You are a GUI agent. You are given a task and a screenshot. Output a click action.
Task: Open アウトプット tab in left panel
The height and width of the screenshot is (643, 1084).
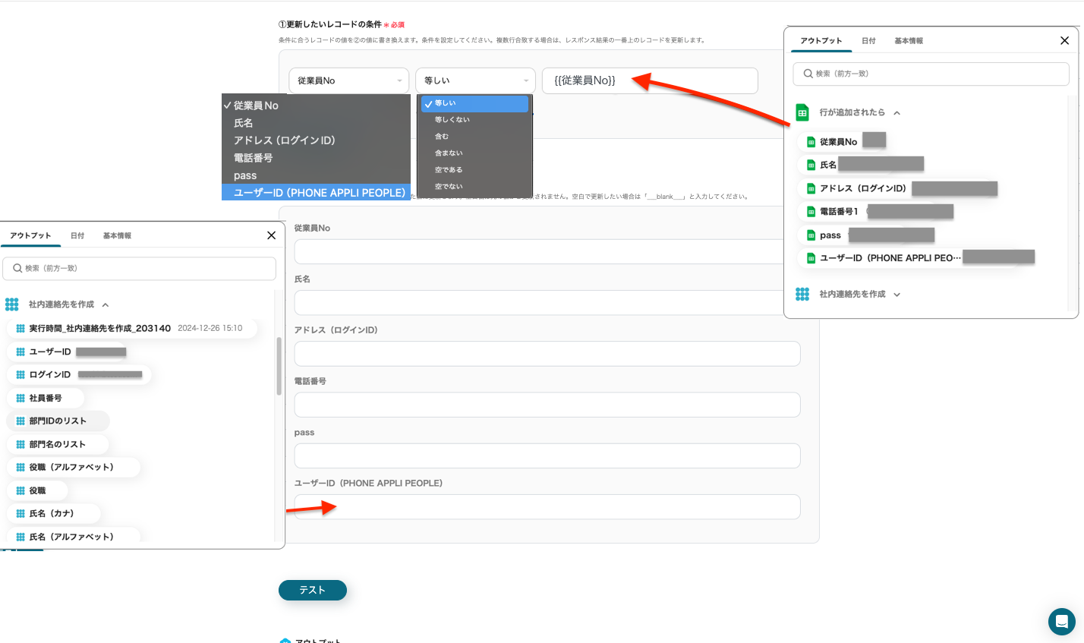[x=30, y=236]
